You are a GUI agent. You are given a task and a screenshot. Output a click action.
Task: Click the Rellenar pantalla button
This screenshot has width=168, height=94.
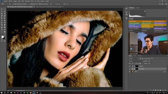(x=66, y=4)
